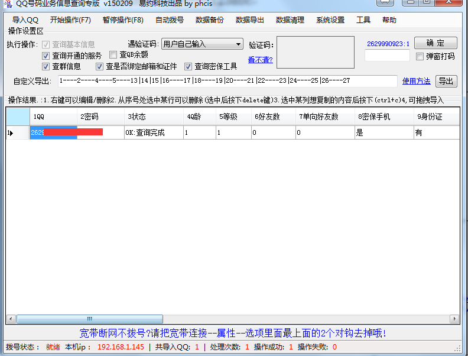Click the 6好友数 column header
The width and height of the screenshot is (468, 356).
click(274, 116)
